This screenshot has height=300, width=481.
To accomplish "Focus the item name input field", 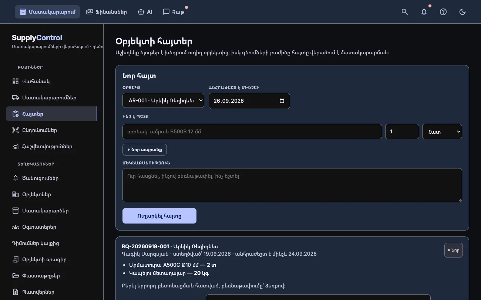I will click(252, 132).
